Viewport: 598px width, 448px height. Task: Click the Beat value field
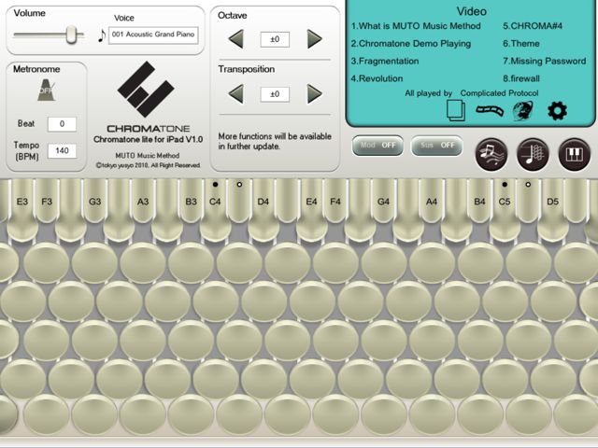click(x=62, y=124)
